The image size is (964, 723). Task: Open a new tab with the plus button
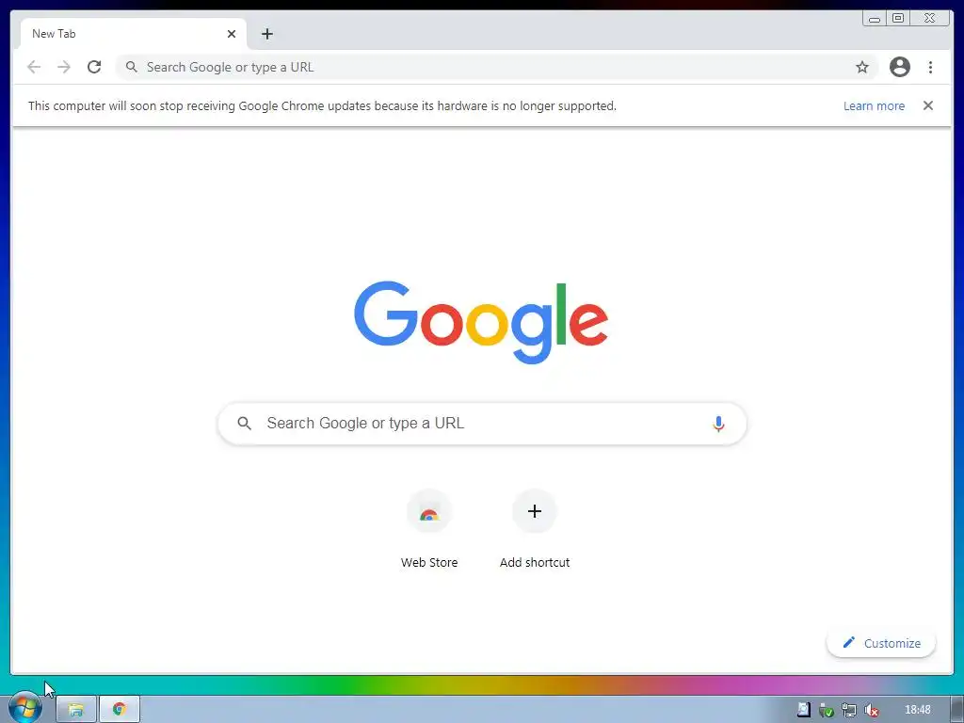266,34
